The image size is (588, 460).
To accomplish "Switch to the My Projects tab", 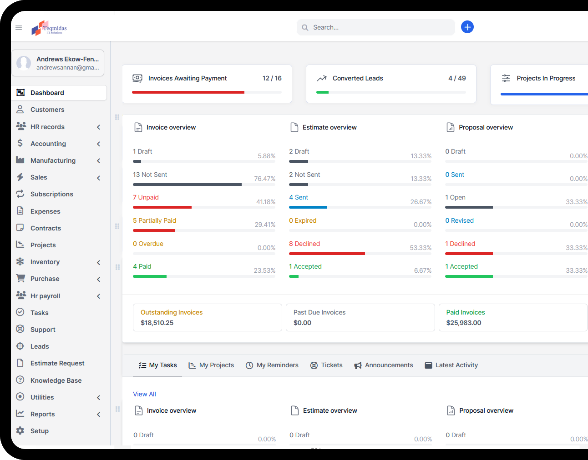I will (211, 365).
